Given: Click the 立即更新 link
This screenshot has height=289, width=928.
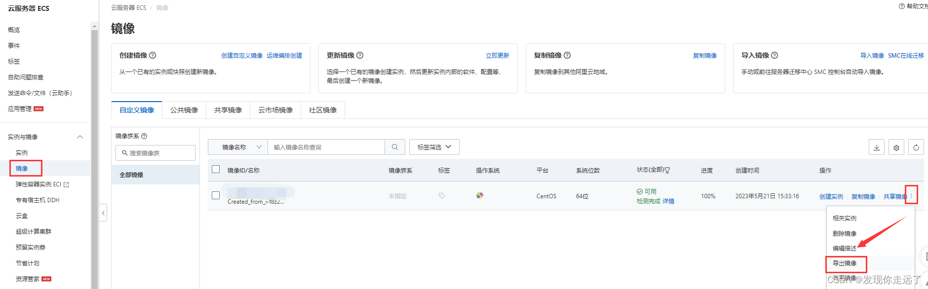Looking at the screenshot, I should 498,56.
